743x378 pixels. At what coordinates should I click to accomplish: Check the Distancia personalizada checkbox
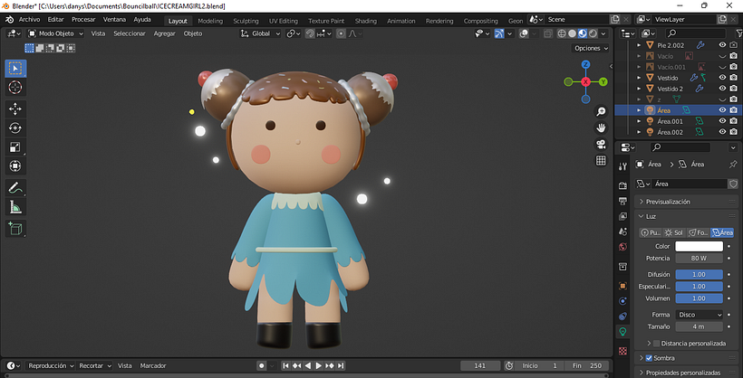656,343
